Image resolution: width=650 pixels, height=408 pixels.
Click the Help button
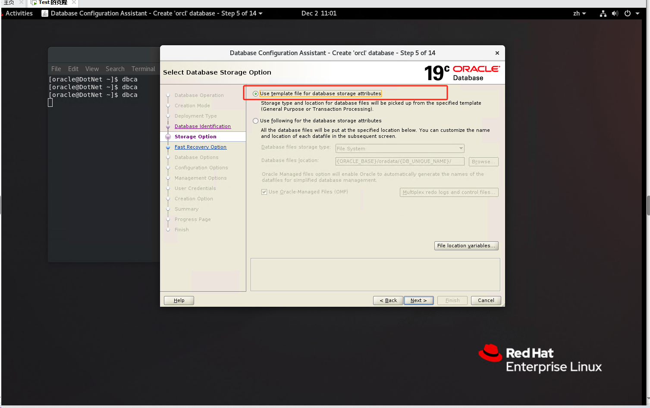(x=179, y=300)
